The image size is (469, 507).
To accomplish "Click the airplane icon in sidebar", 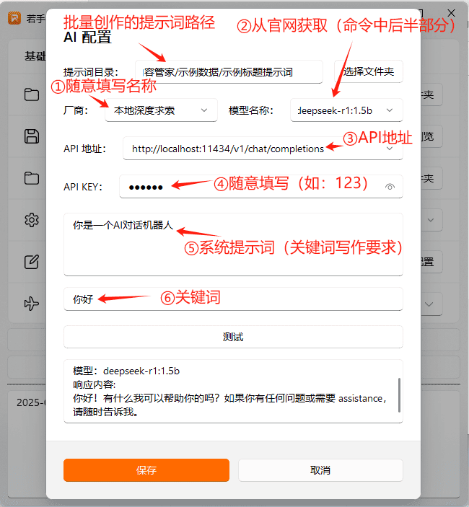I will coord(31,304).
